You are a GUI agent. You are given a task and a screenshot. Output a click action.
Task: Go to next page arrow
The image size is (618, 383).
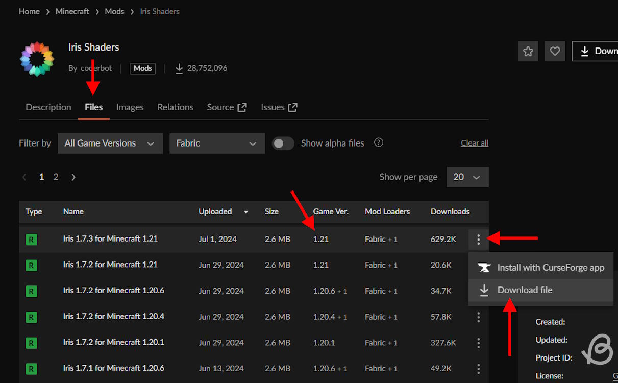73,177
